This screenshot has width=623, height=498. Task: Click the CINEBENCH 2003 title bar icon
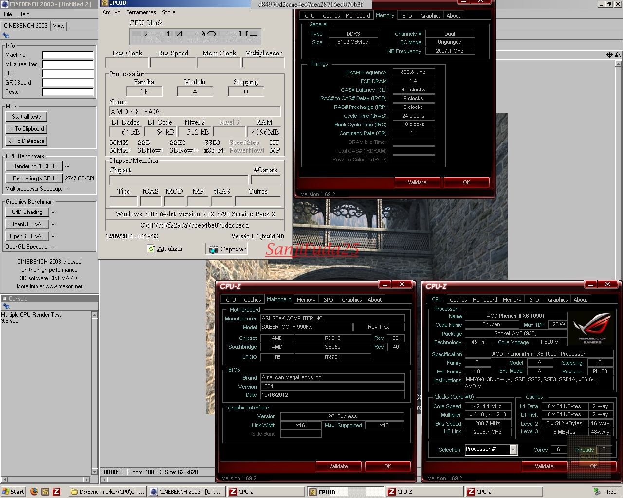(5, 4)
